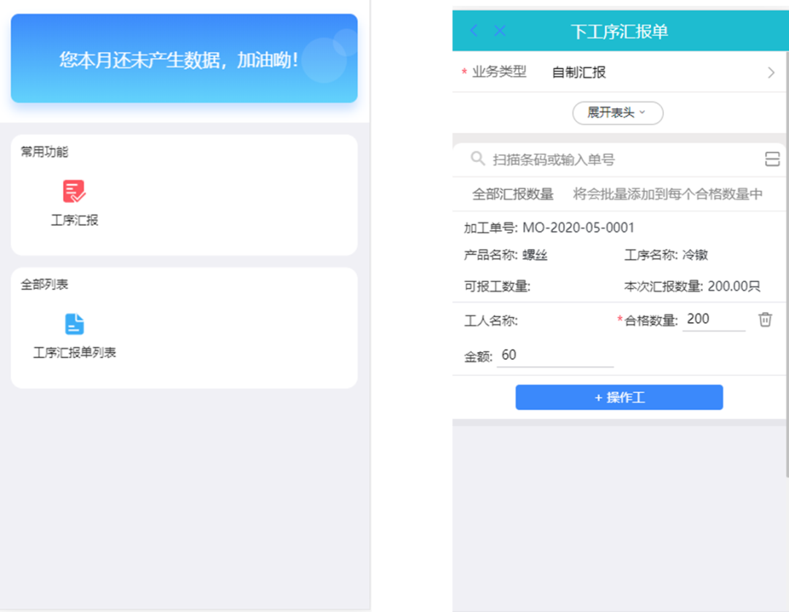Delete the worker row with trash icon
The height and width of the screenshot is (612, 789).
764,320
